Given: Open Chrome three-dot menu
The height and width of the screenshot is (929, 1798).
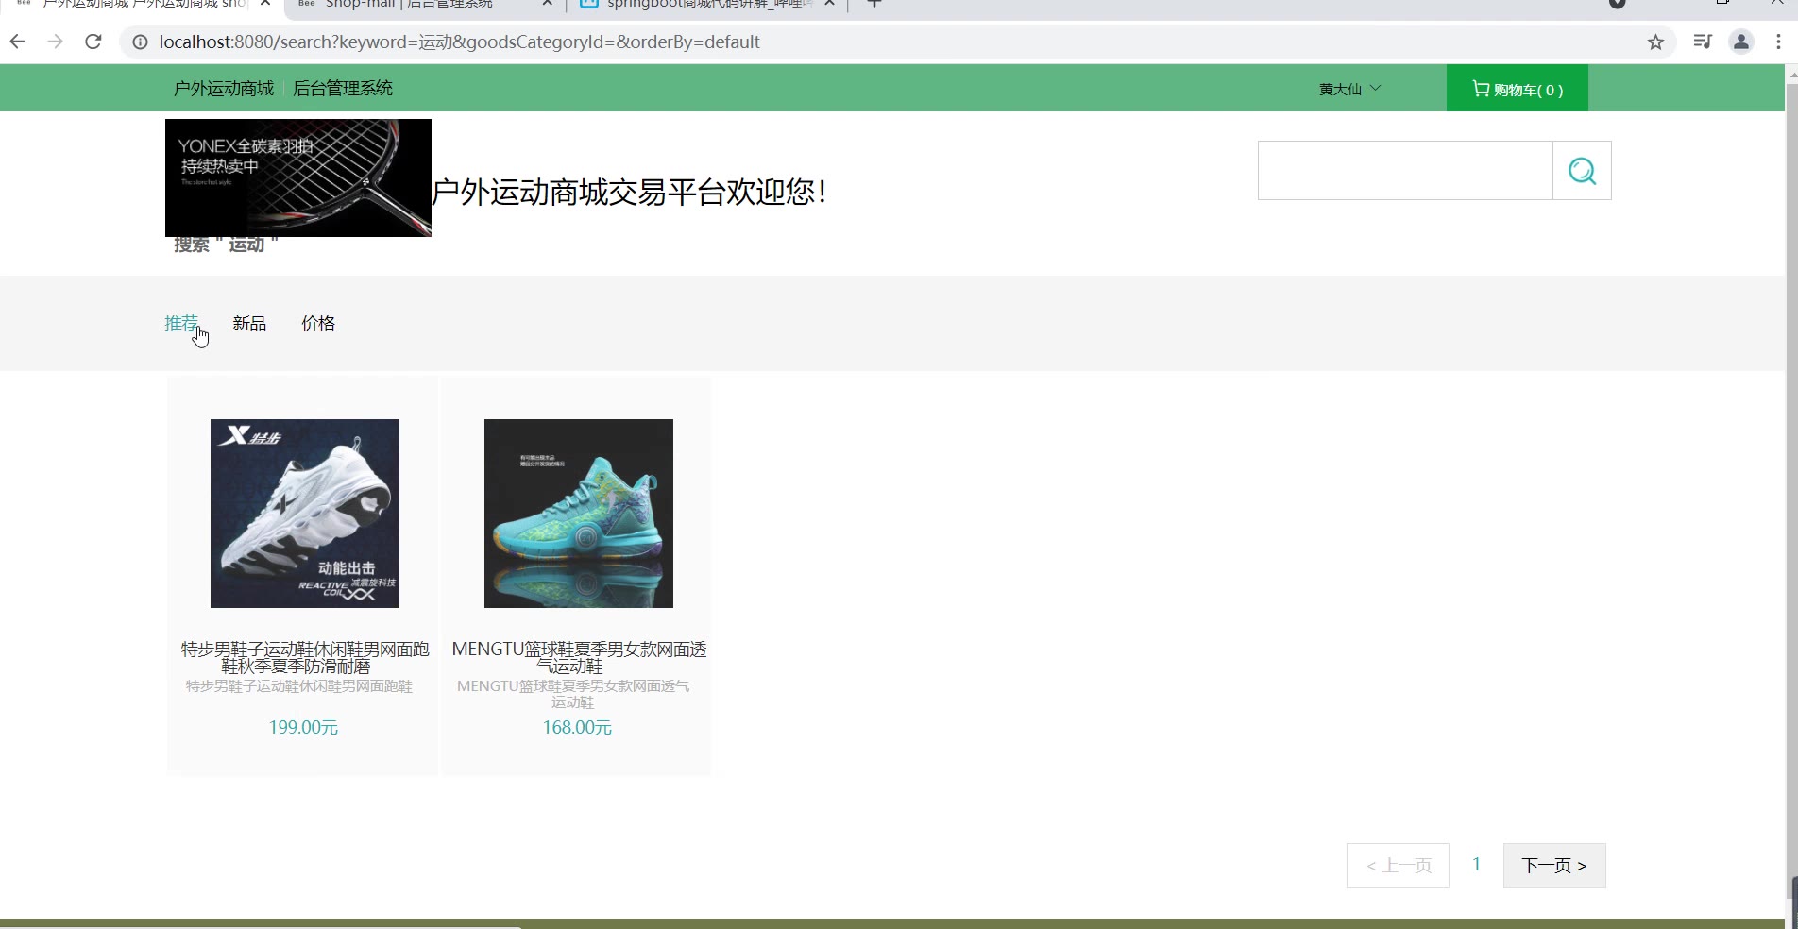Looking at the screenshot, I should tap(1778, 42).
